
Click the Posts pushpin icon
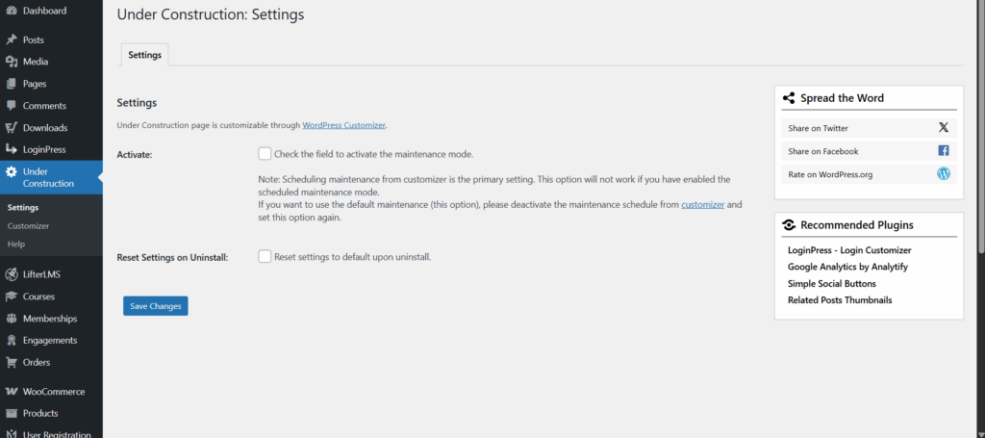[x=12, y=39]
